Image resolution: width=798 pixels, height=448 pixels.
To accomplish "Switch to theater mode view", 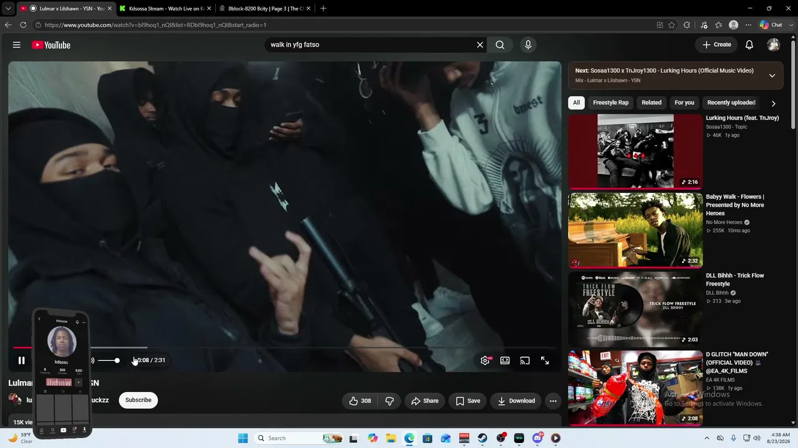I will tap(505, 360).
